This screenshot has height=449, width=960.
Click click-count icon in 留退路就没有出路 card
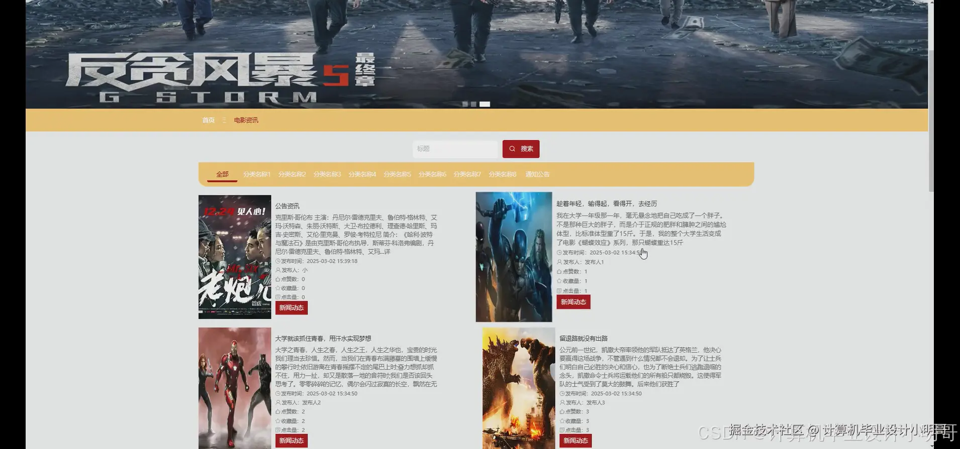tap(562, 430)
